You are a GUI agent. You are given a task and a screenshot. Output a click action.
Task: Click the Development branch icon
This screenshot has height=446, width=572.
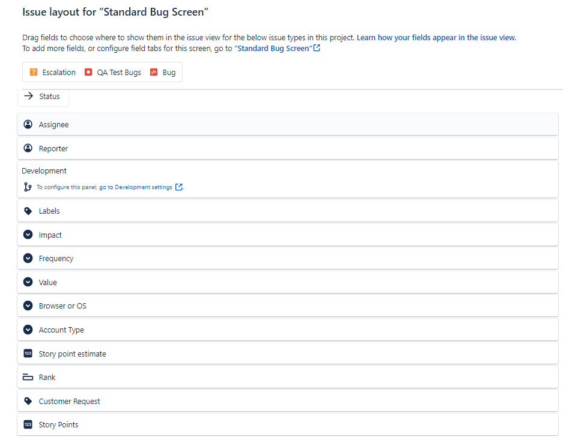pos(28,187)
